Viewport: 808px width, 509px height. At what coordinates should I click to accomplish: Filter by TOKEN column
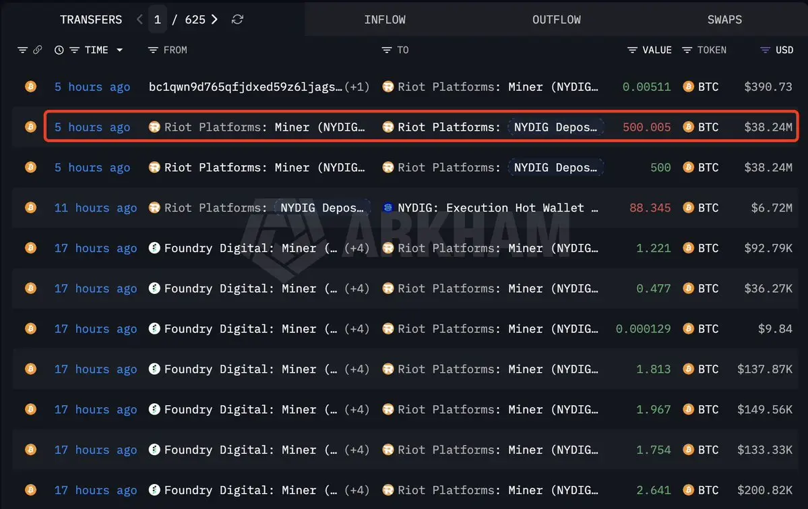687,50
